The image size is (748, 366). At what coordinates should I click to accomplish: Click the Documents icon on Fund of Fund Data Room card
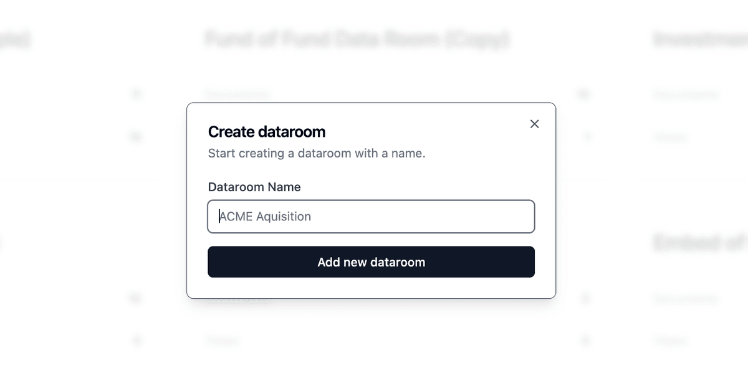136,94
